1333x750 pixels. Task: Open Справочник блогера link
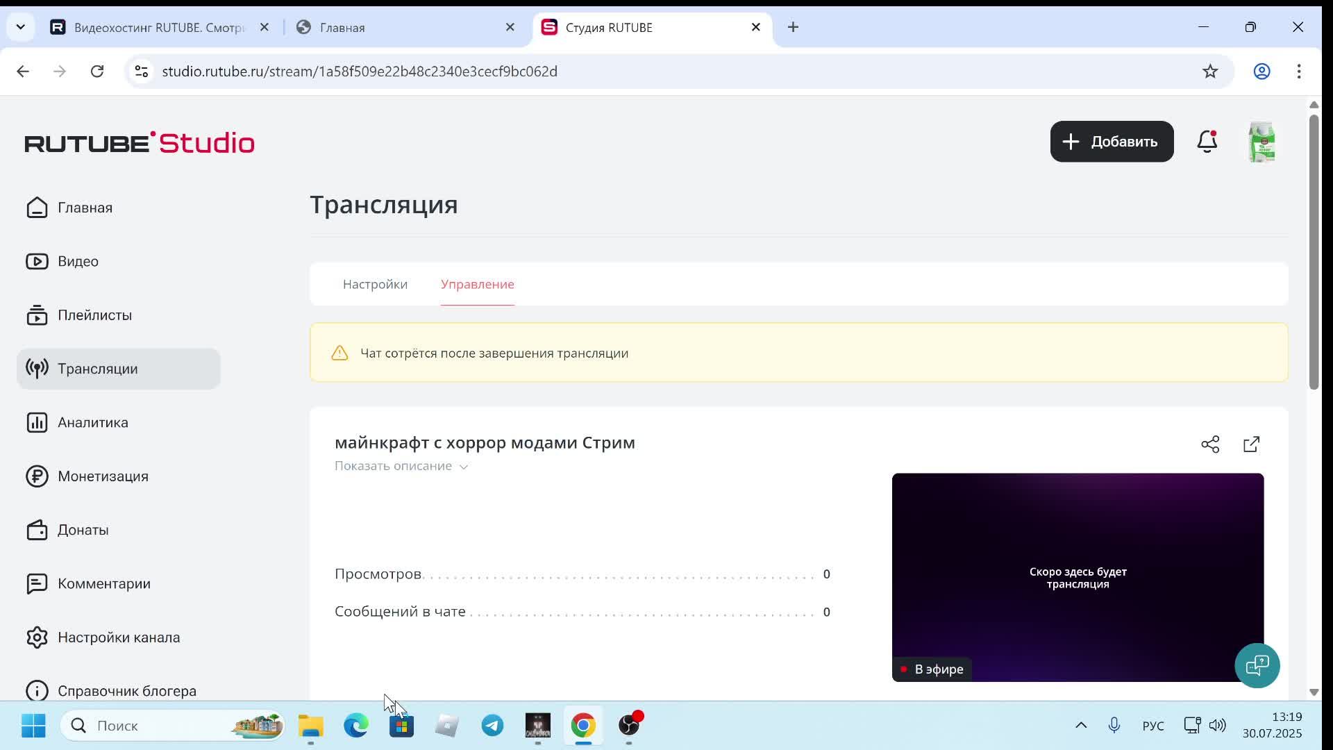[x=126, y=691]
